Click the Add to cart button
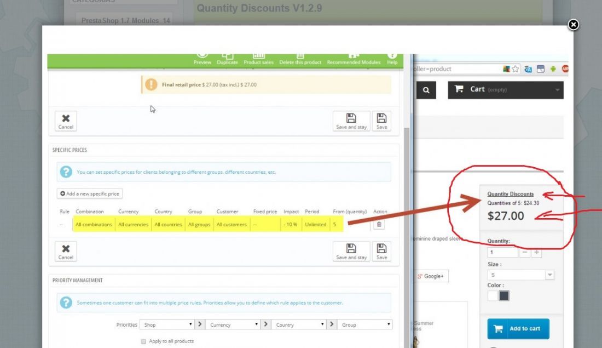This screenshot has width=602, height=348. click(518, 329)
